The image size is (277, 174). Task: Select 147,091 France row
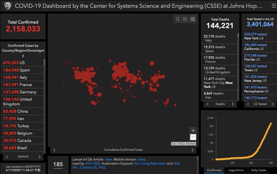22,85
